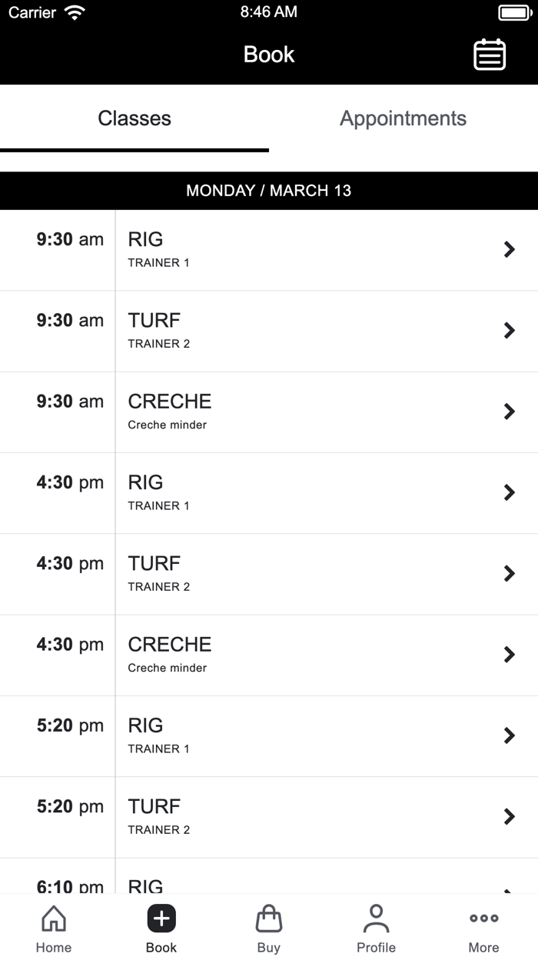Expand the 9:30 am RIG class chevron
The width and height of the screenshot is (538, 957).
point(509,249)
